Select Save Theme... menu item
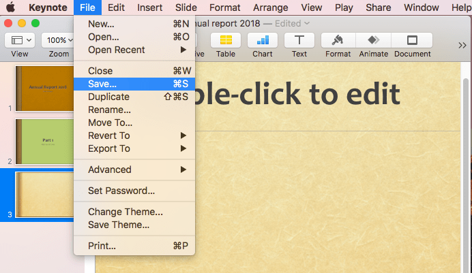The width and height of the screenshot is (472, 273). (x=134, y=225)
